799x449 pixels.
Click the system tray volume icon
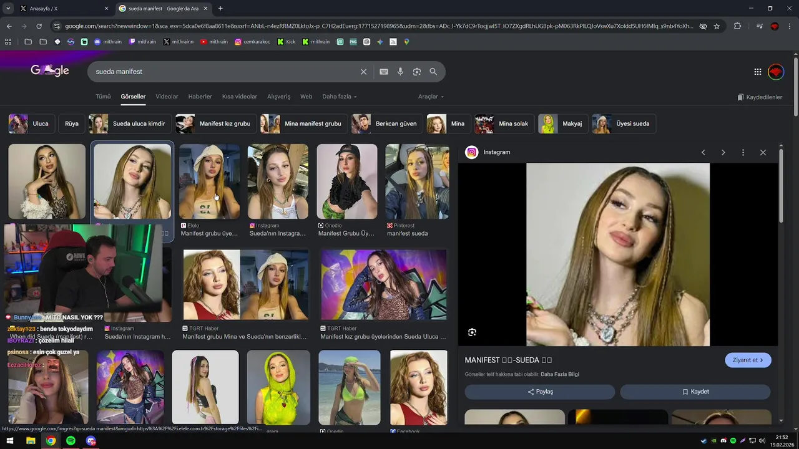pyautogui.click(x=762, y=441)
